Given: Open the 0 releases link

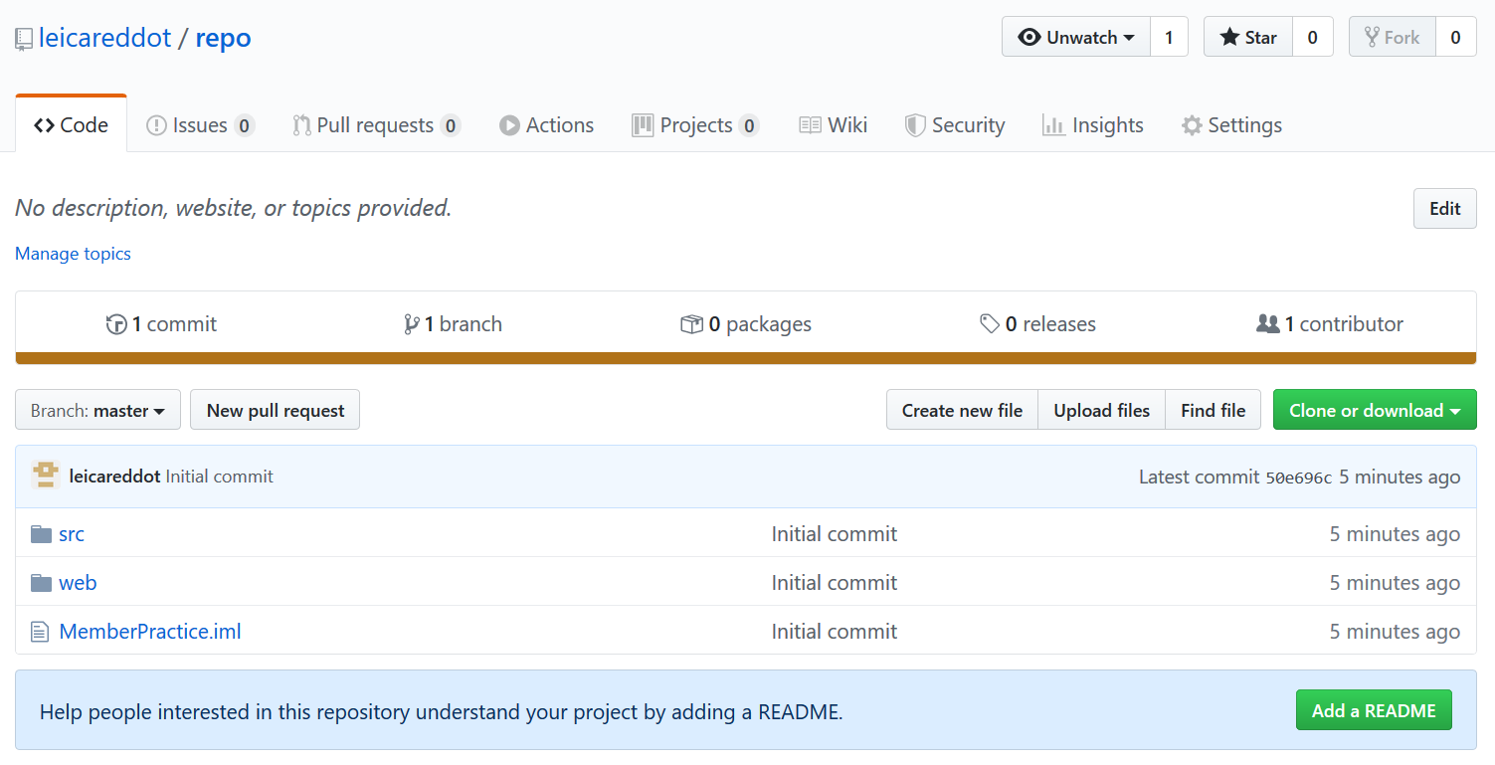Looking at the screenshot, I should tap(1037, 324).
